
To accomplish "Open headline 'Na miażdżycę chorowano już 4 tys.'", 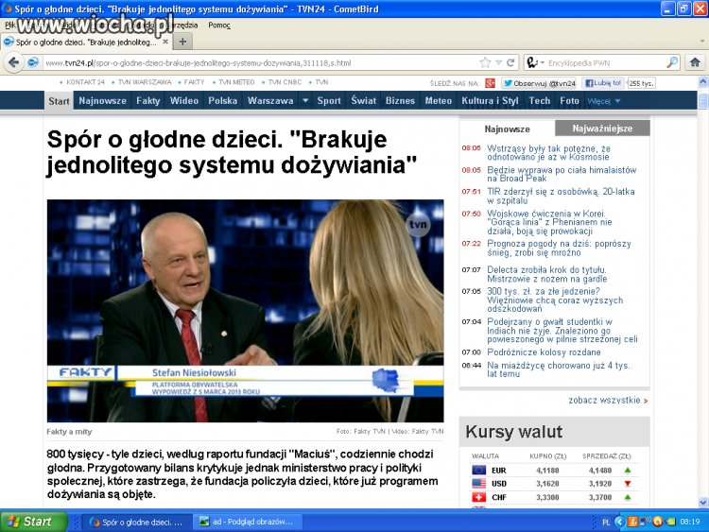I will coord(559,369).
